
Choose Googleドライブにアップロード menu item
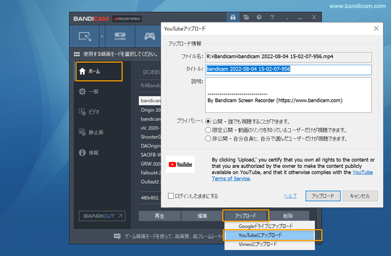point(269,226)
